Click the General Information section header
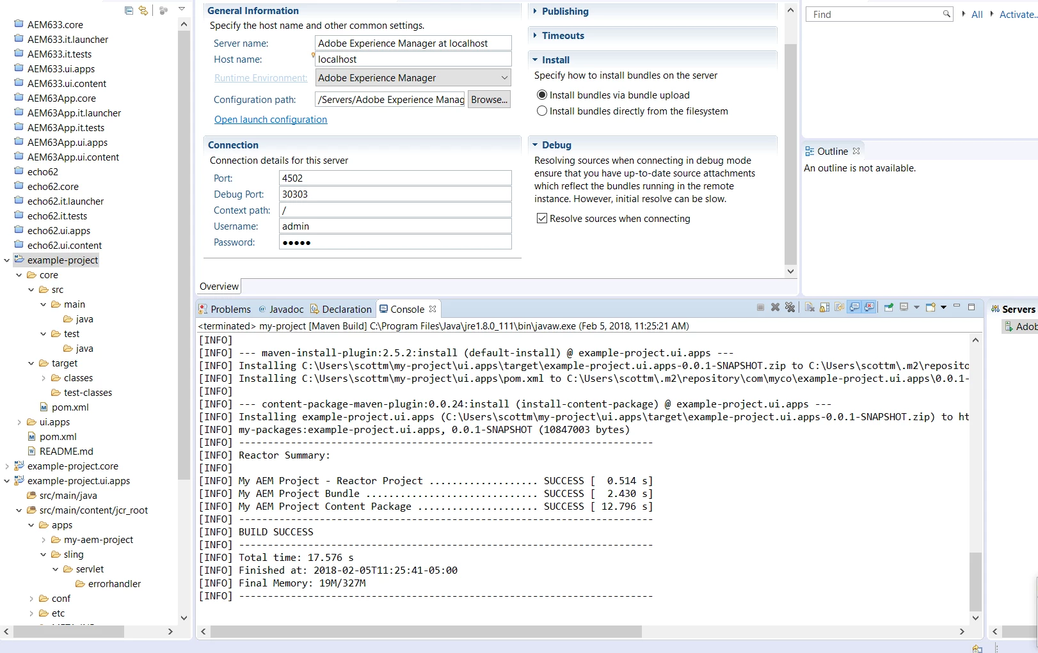This screenshot has width=1038, height=653. (x=253, y=10)
